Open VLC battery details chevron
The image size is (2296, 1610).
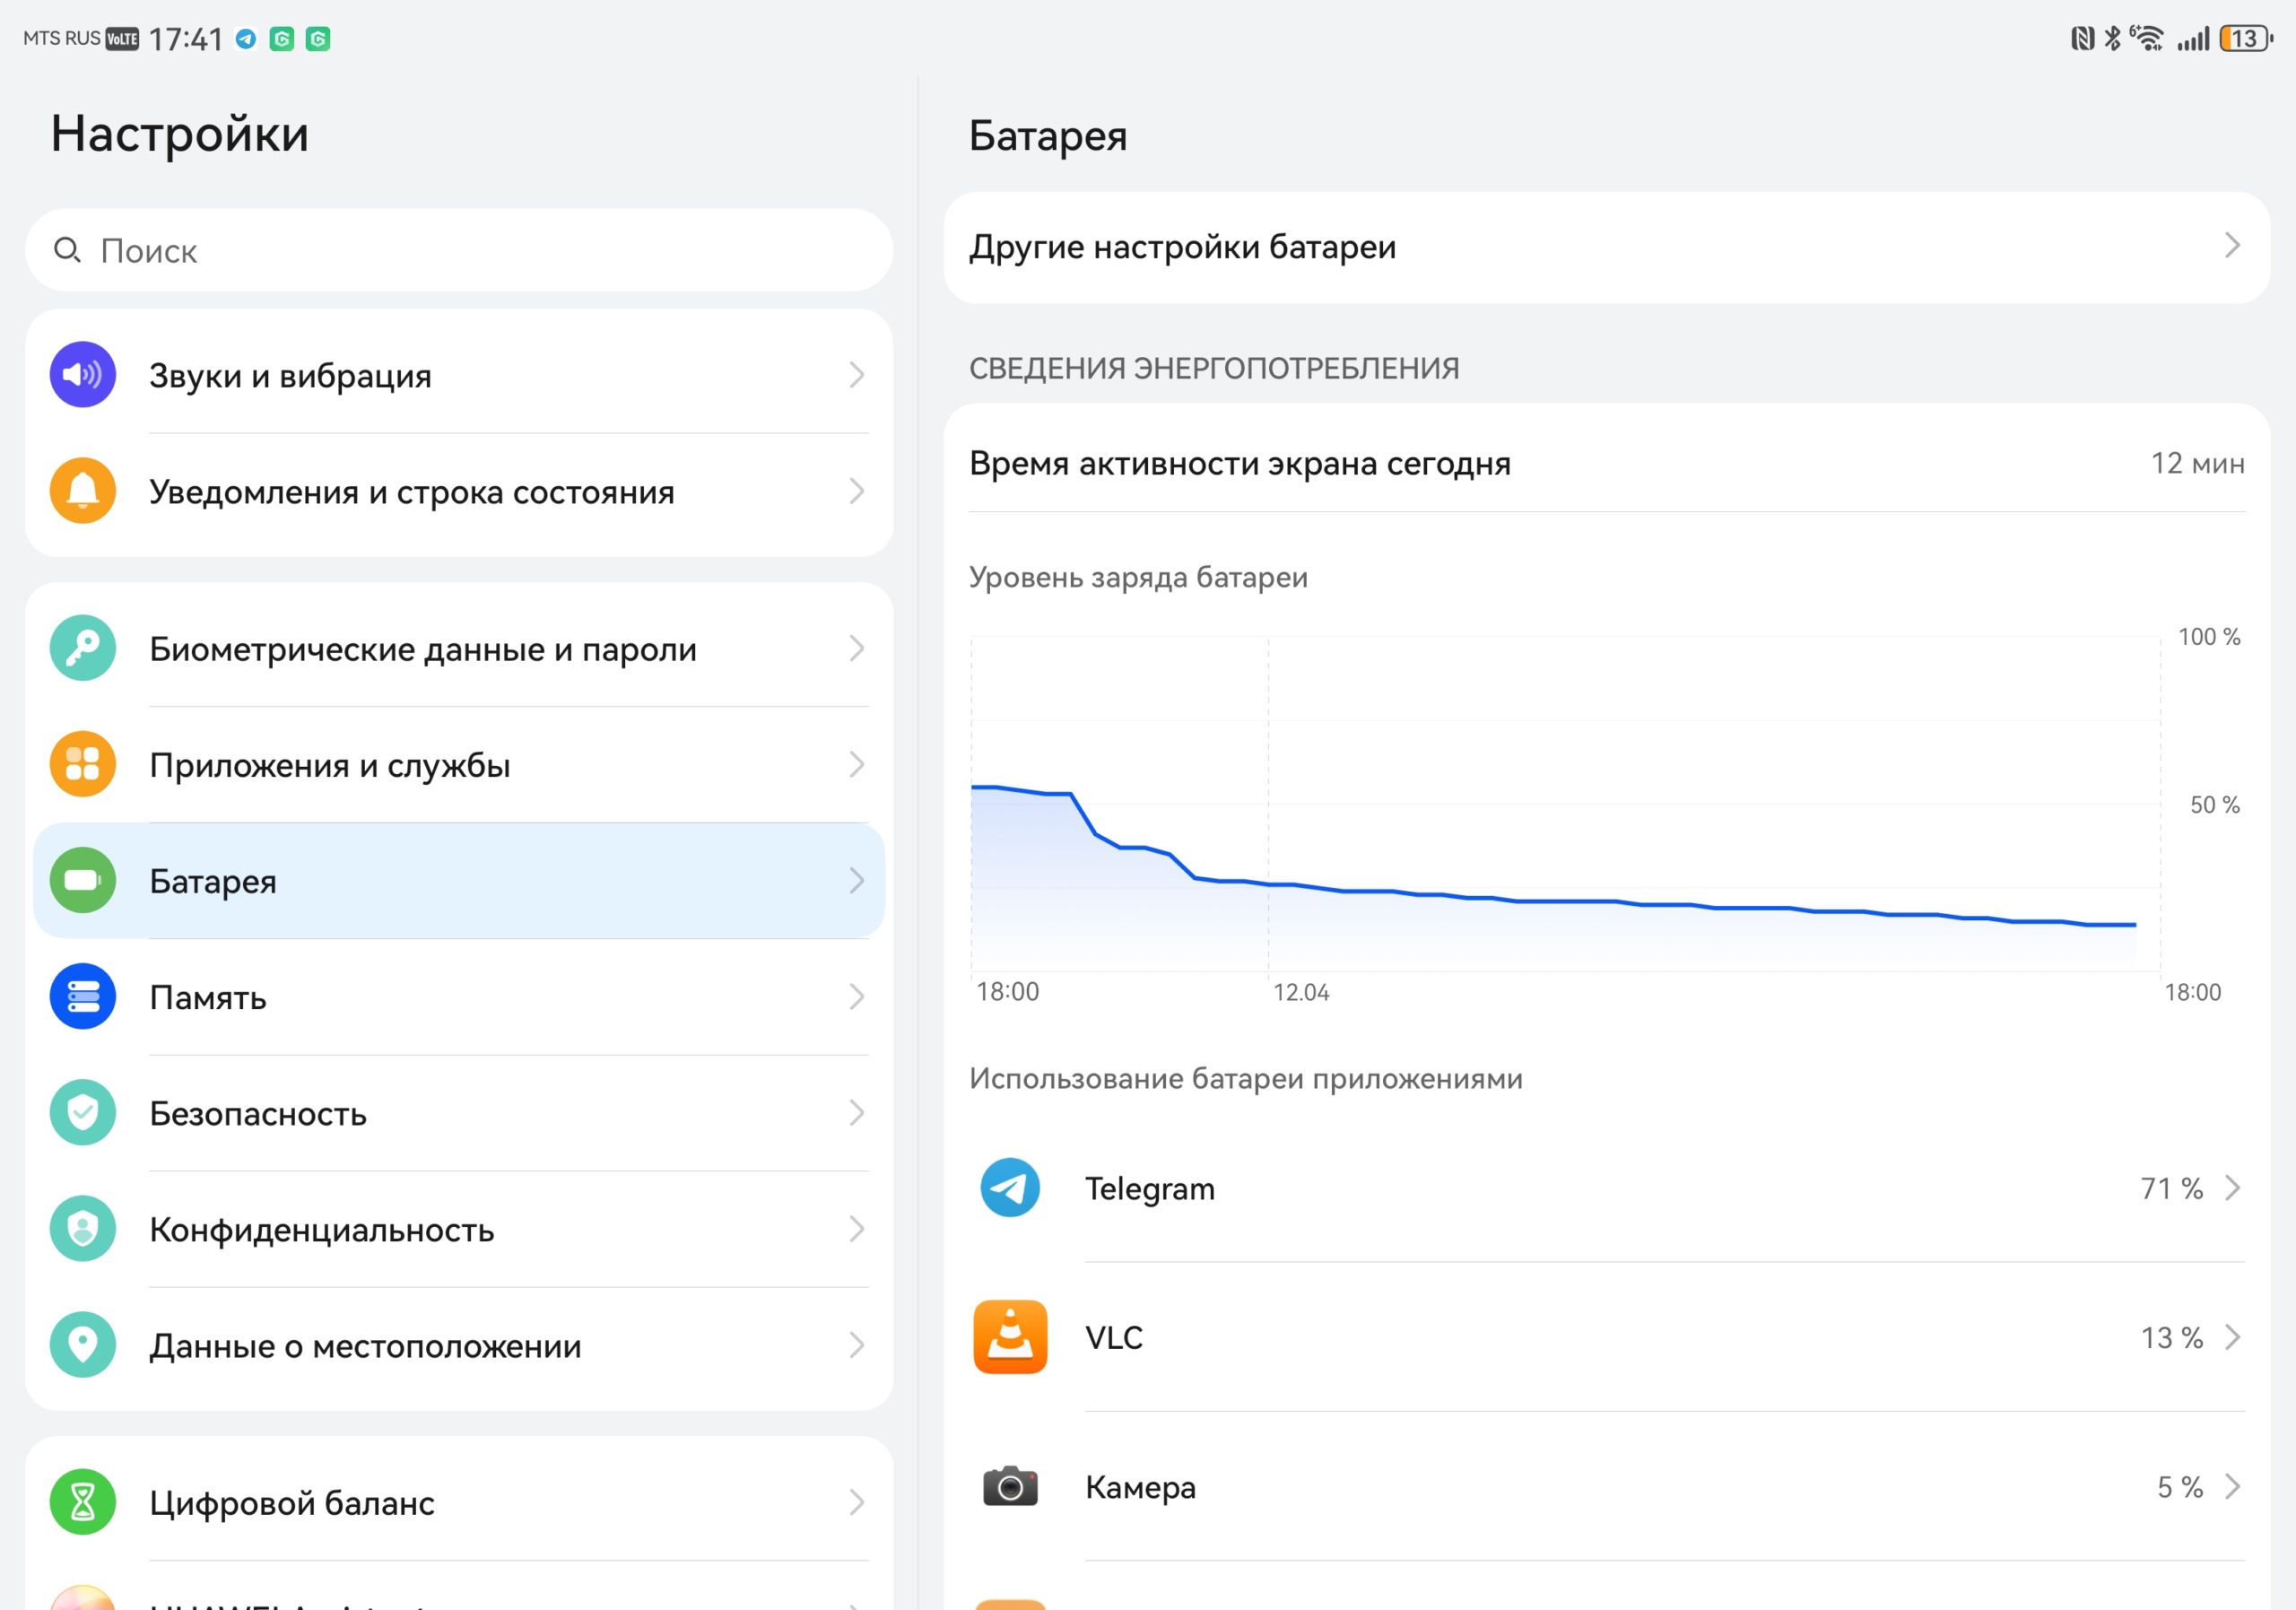(x=2232, y=1337)
